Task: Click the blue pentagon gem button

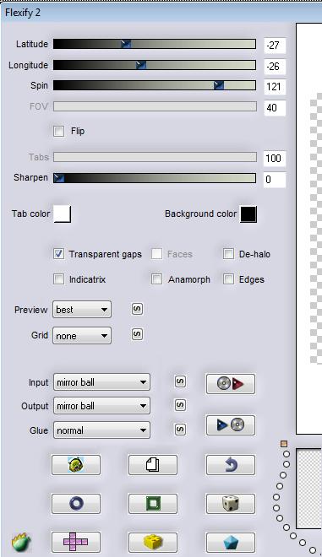Action: pyautogui.click(x=230, y=542)
